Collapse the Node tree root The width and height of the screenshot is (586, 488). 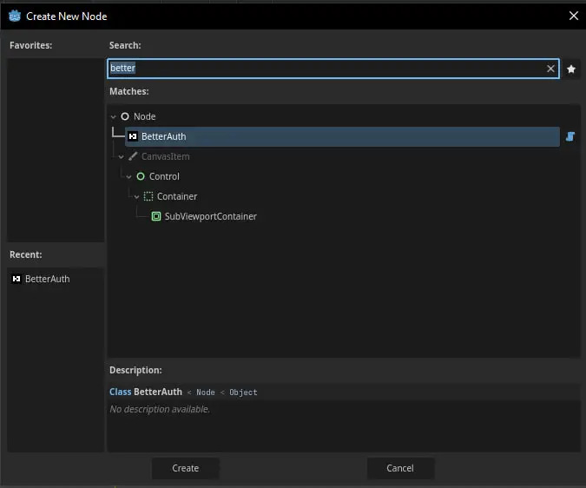(114, 116)
